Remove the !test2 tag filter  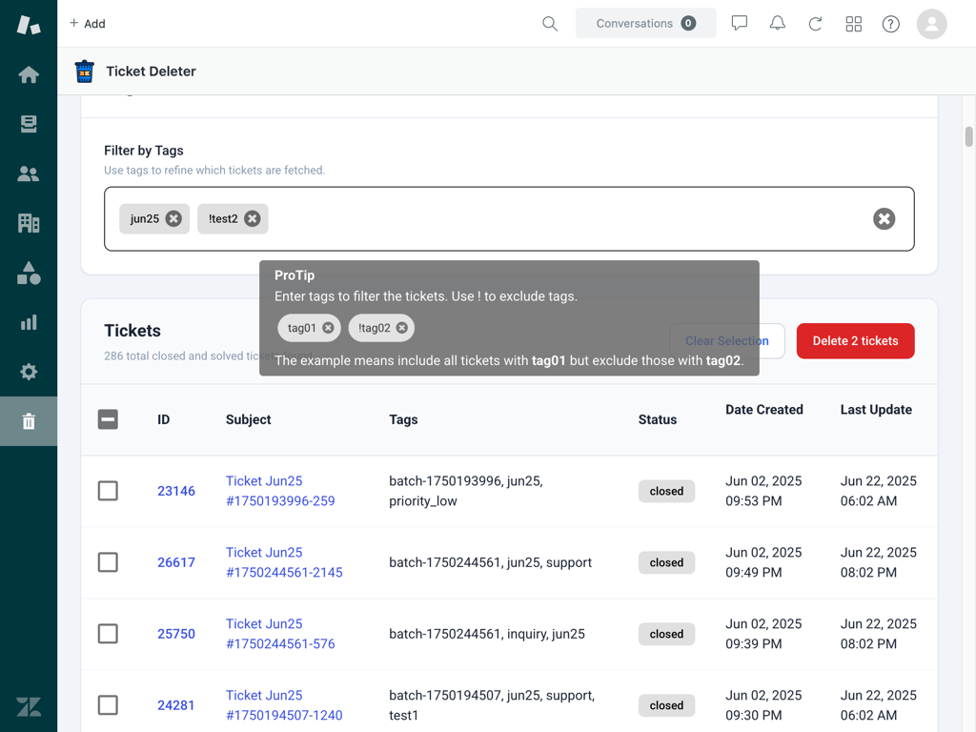252,218
